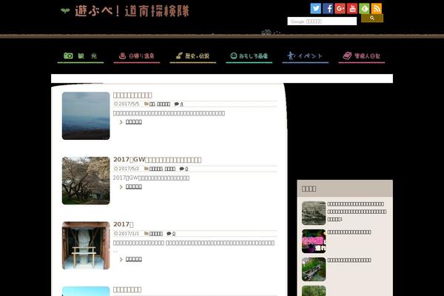Open the 管理人日記 menu item
The width and height of the screenshot is (444, 296).
coord(362,56)
